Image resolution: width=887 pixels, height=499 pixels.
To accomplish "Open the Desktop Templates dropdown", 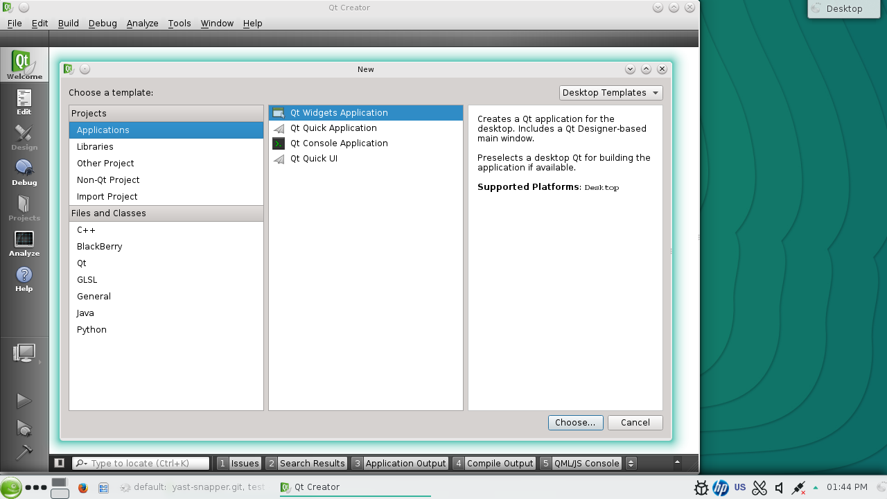I will 611,93.
